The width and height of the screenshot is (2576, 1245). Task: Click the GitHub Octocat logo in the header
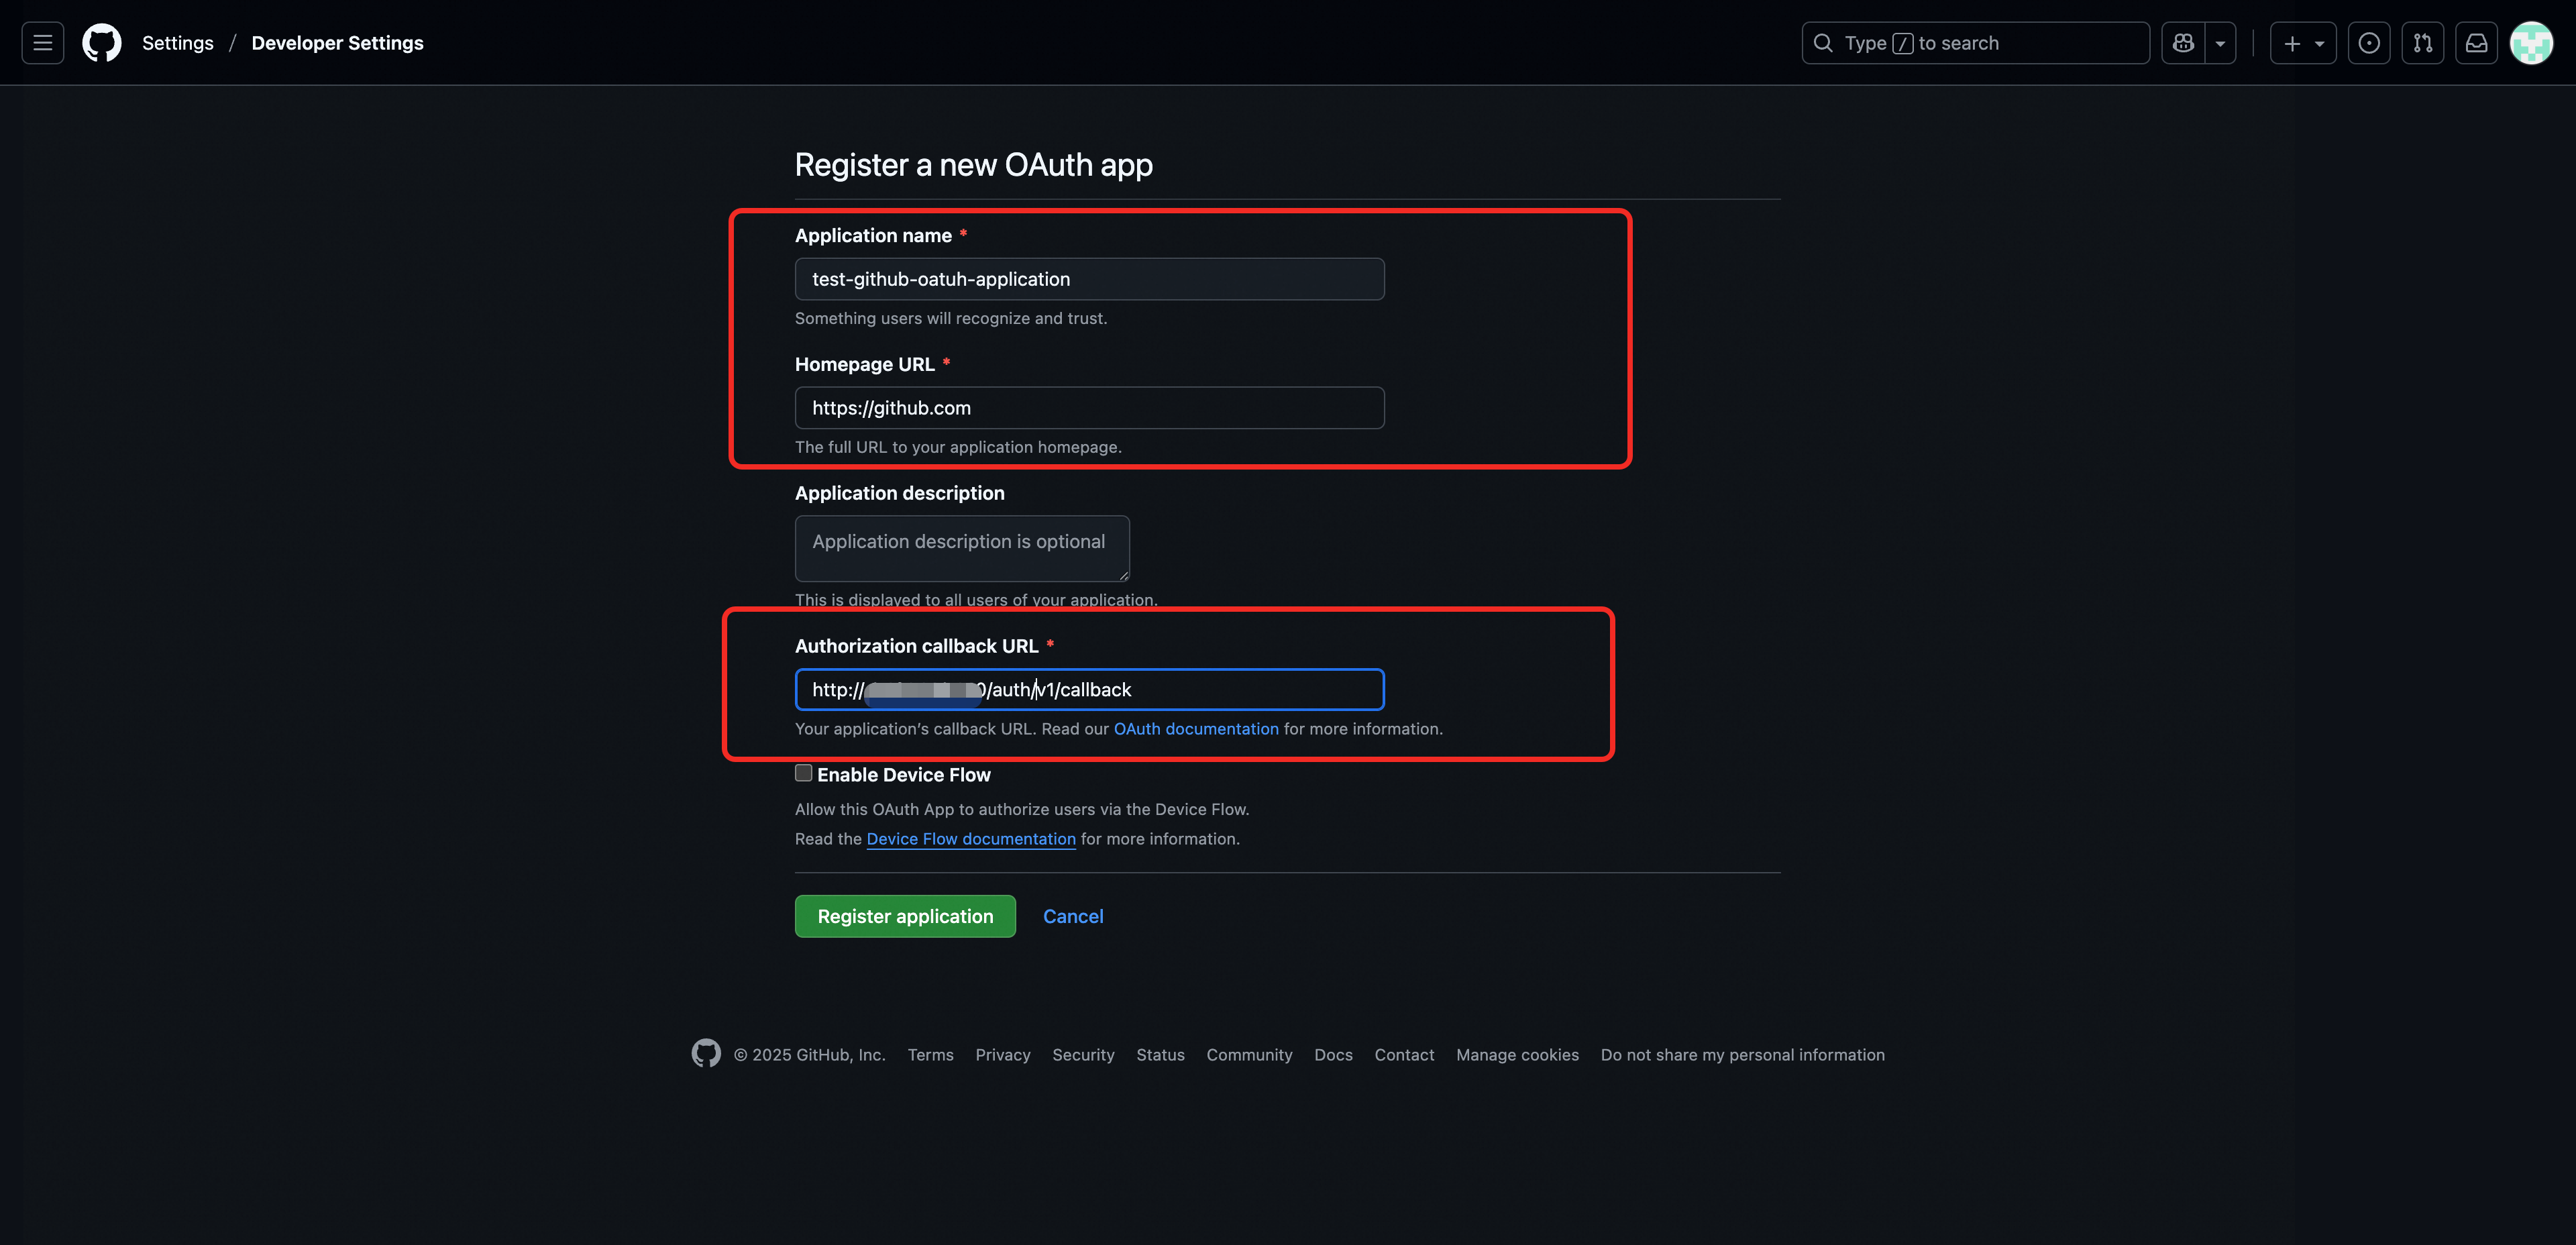click(102, 43)
